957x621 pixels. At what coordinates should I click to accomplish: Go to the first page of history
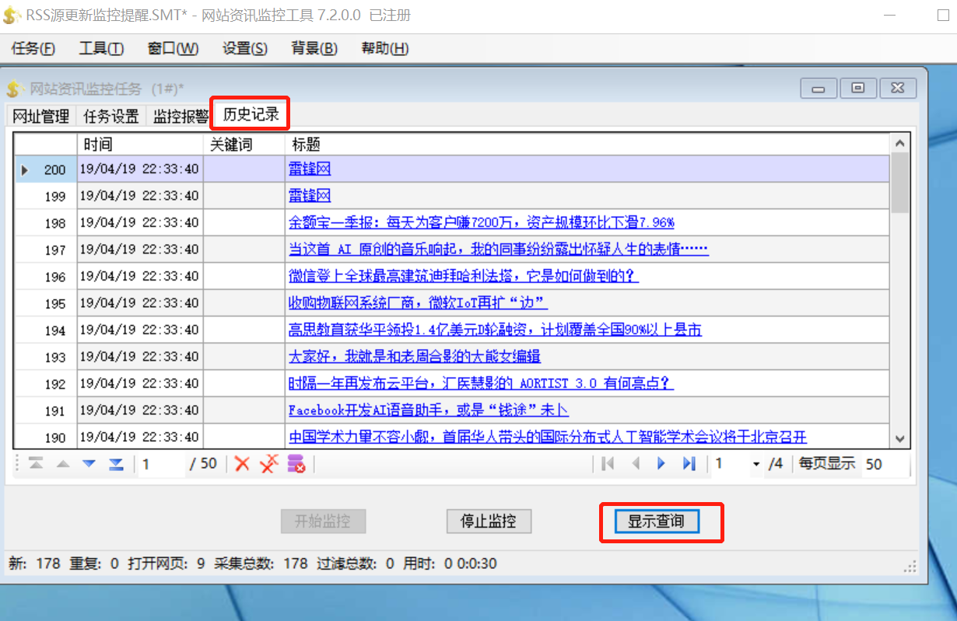coord(608,463)
